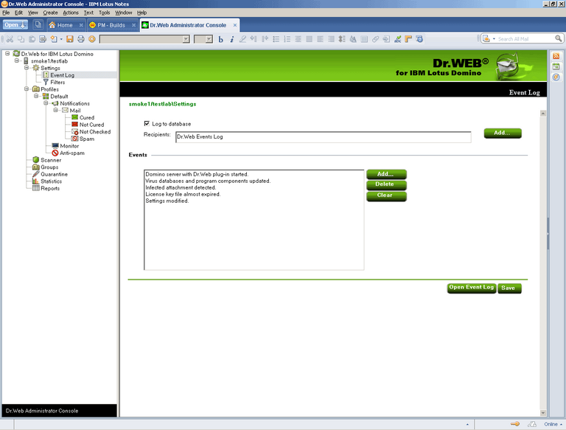
Task: Click the Clear events button
Action: tap(386, 195)
